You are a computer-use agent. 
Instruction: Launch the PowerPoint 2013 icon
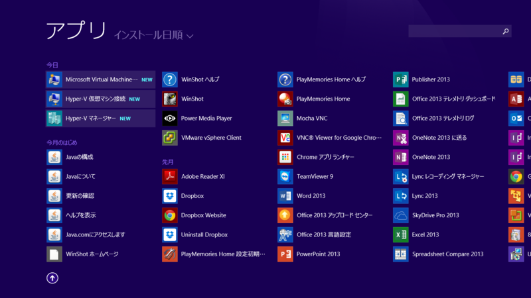[x=285, y=254]
